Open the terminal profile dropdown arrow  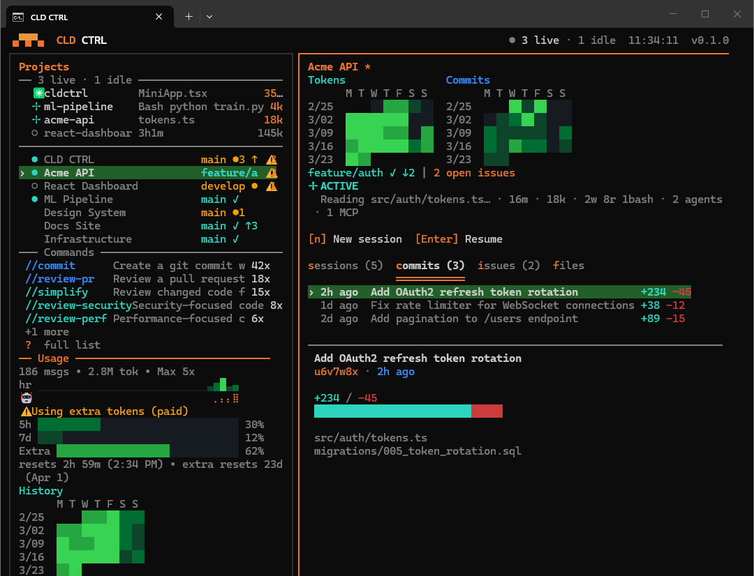209,16
